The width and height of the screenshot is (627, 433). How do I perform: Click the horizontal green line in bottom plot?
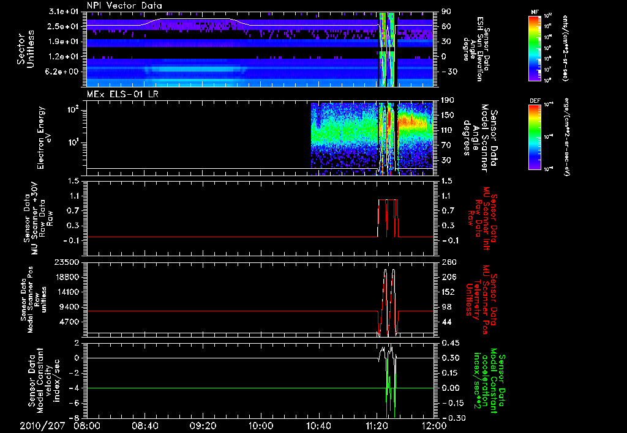pos(214,388)
